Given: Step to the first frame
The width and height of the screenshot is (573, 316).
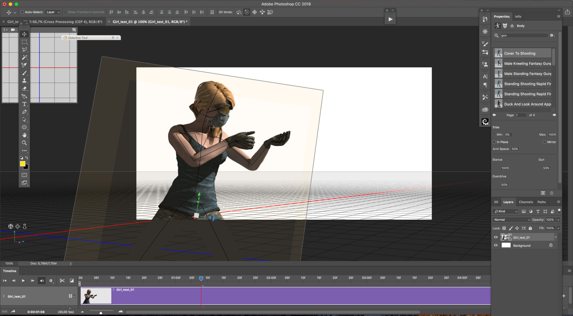Looking at the screenshot, I should point(5,281).
